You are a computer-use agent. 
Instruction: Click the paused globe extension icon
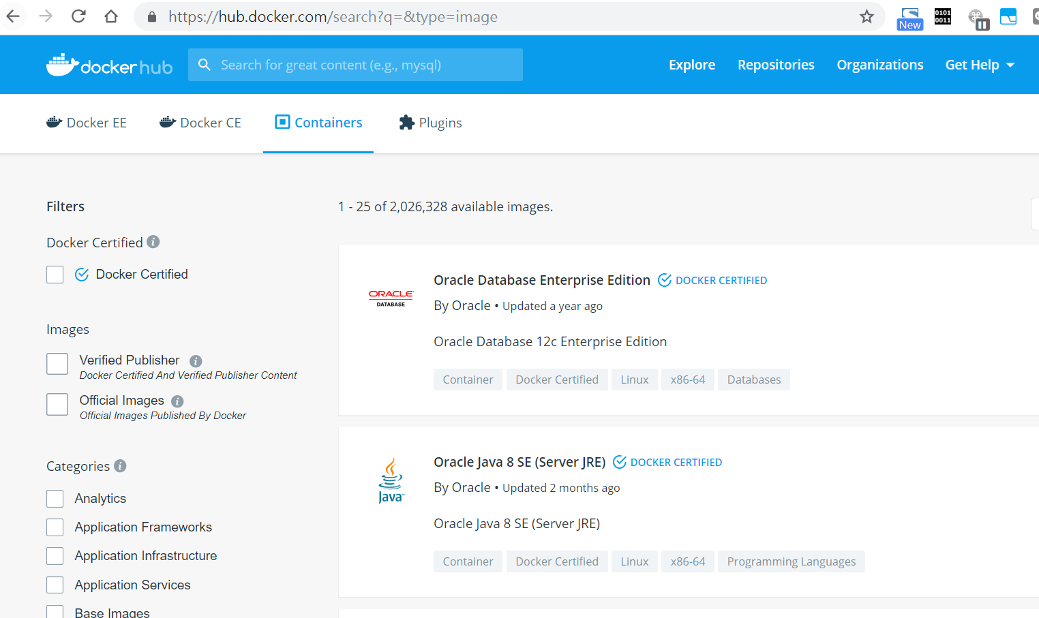tap(978, 18)
